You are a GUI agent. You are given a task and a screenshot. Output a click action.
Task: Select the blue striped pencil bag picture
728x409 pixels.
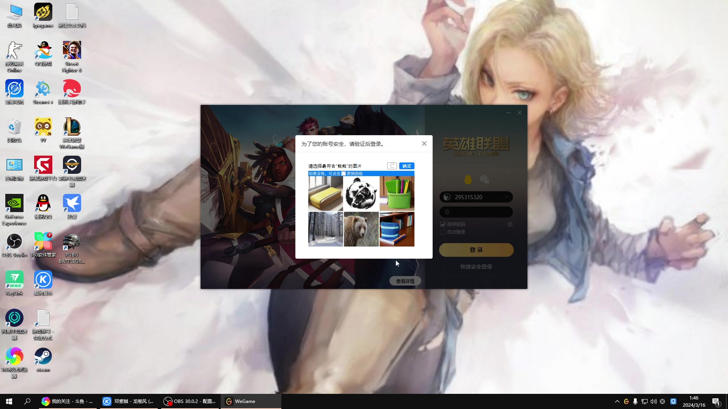tap(397, 229)
